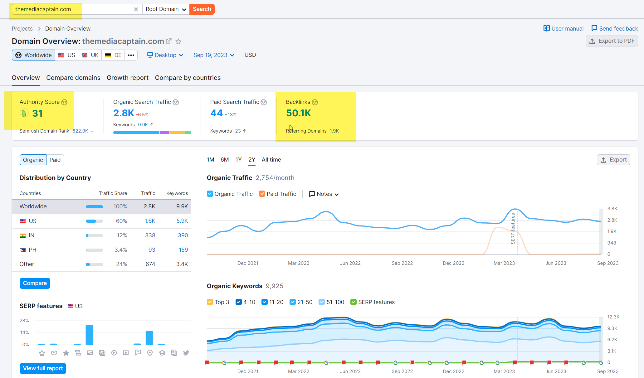The height and width of the screenshot is (378, 644).
Task: Click the Backlinks globe info icon
Action: tap(315, 102)
